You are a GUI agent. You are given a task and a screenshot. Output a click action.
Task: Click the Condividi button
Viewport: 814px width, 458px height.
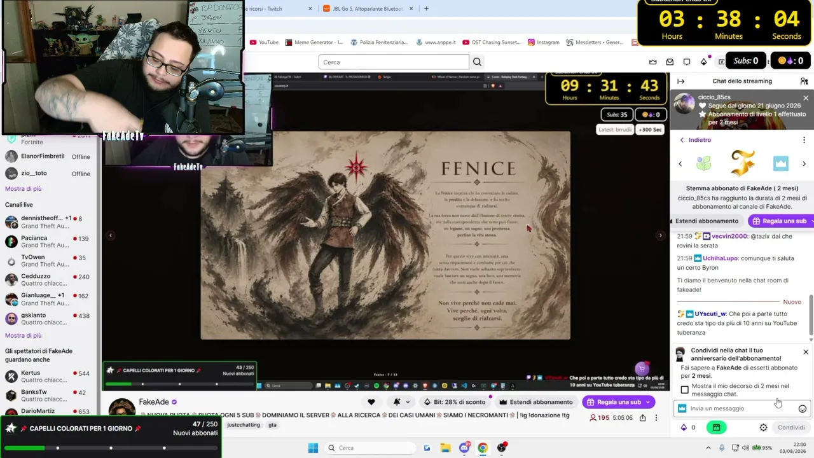pyautogui.click(x=791, y=427)
